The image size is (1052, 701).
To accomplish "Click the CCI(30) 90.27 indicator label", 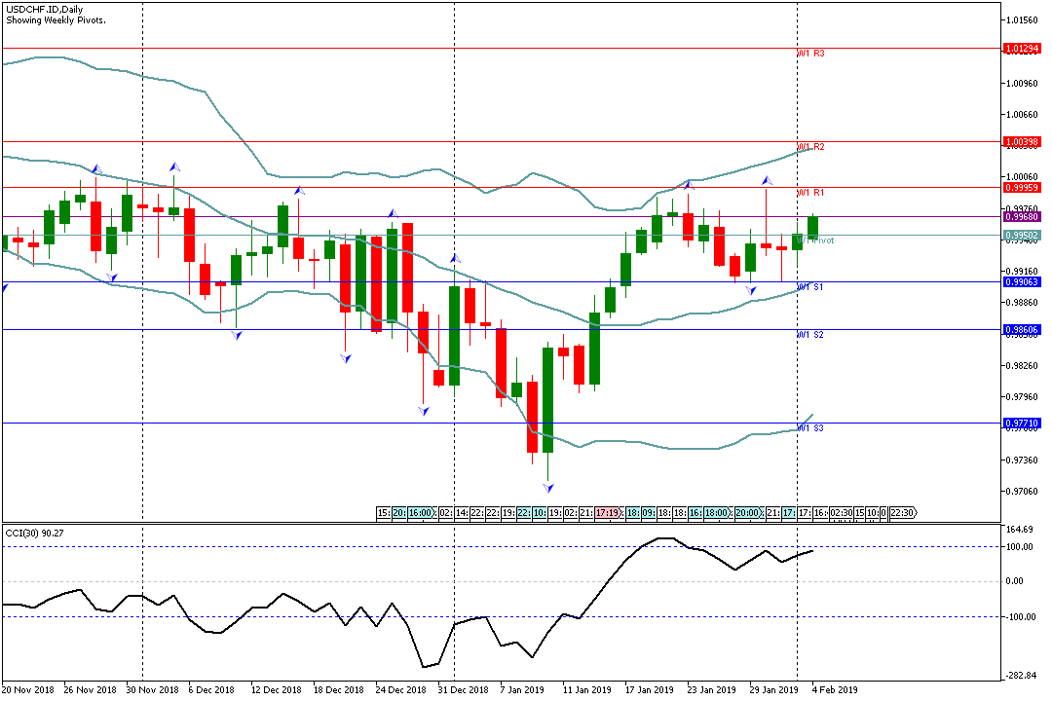I will (35, 533).
